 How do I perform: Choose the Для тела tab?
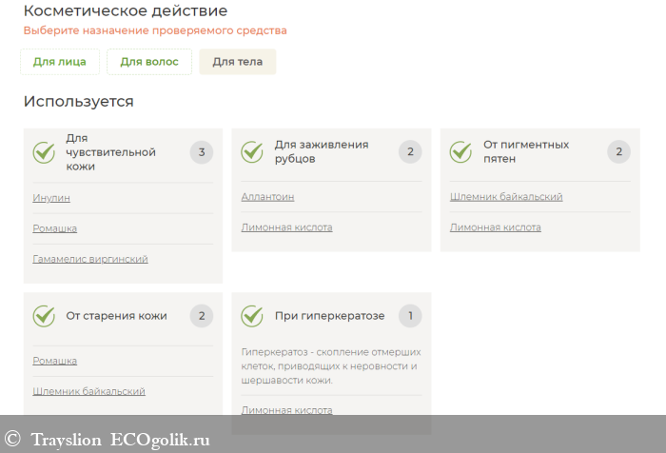pyautogui.click(x=238, y=62)
